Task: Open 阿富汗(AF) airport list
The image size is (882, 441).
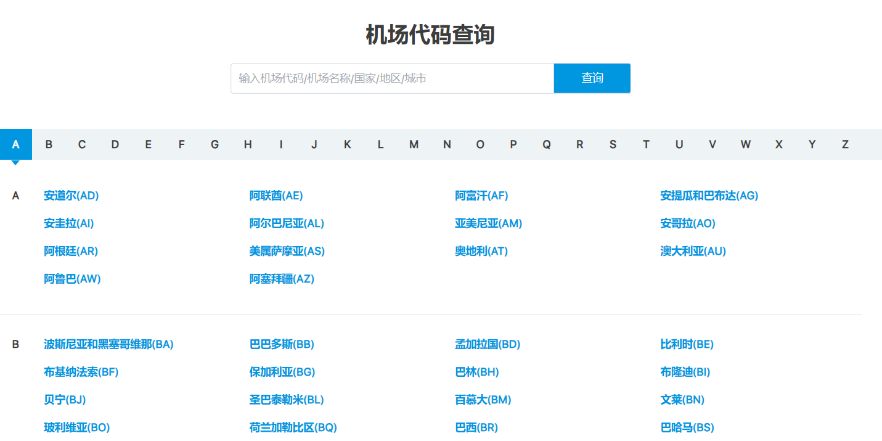Action: point(481,196)
